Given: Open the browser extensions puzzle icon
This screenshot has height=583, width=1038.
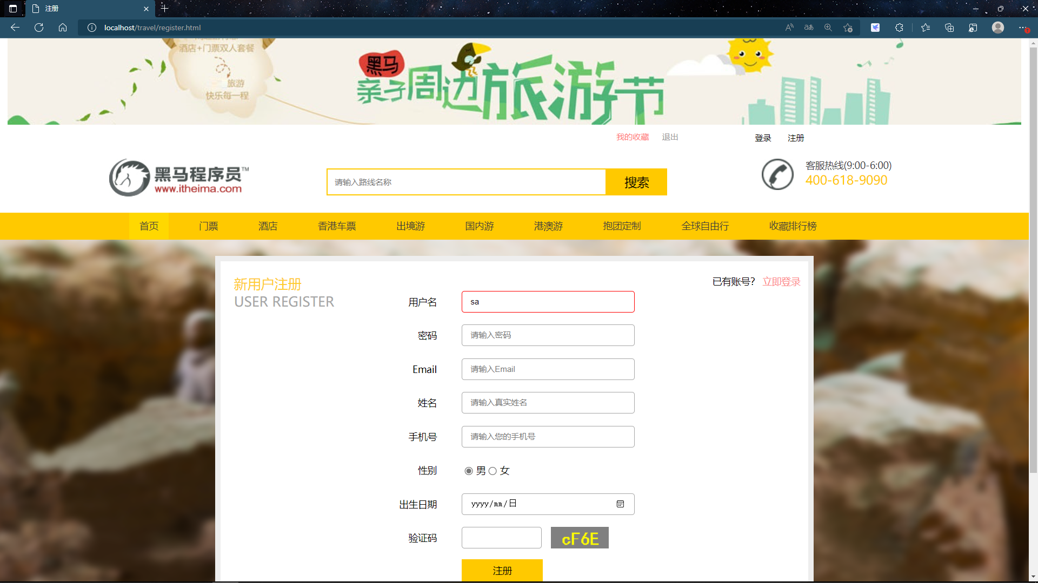Looking at the screenshot, I should point(899,28).
